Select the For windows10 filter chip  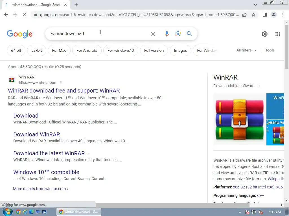(121, 50)
